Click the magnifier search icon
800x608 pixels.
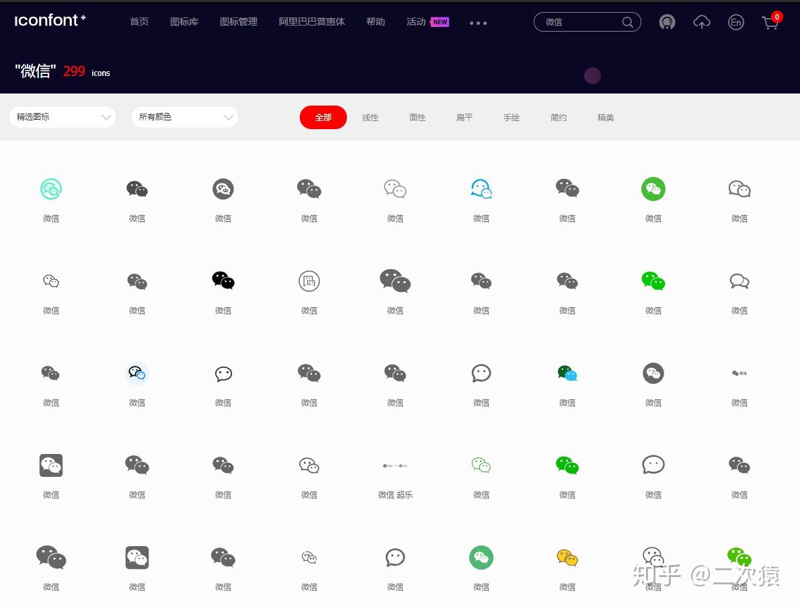click(627, 22)
